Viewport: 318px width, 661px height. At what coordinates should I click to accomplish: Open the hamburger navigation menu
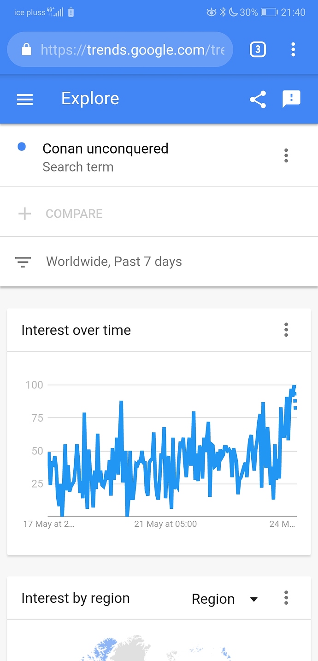pyautogui.click(x=25, y=99)
